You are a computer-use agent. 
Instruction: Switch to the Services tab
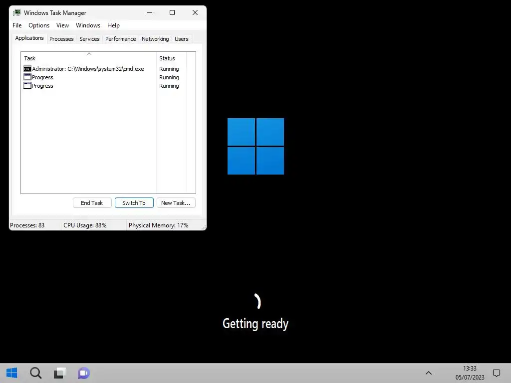89,39
